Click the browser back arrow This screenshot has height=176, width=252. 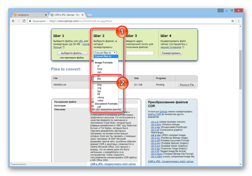click(x=13, y=21)
